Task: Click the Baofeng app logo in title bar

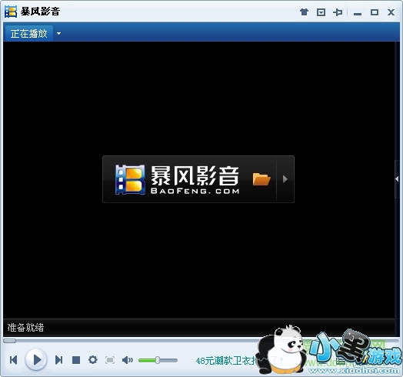Action: [x=11, y=12]
